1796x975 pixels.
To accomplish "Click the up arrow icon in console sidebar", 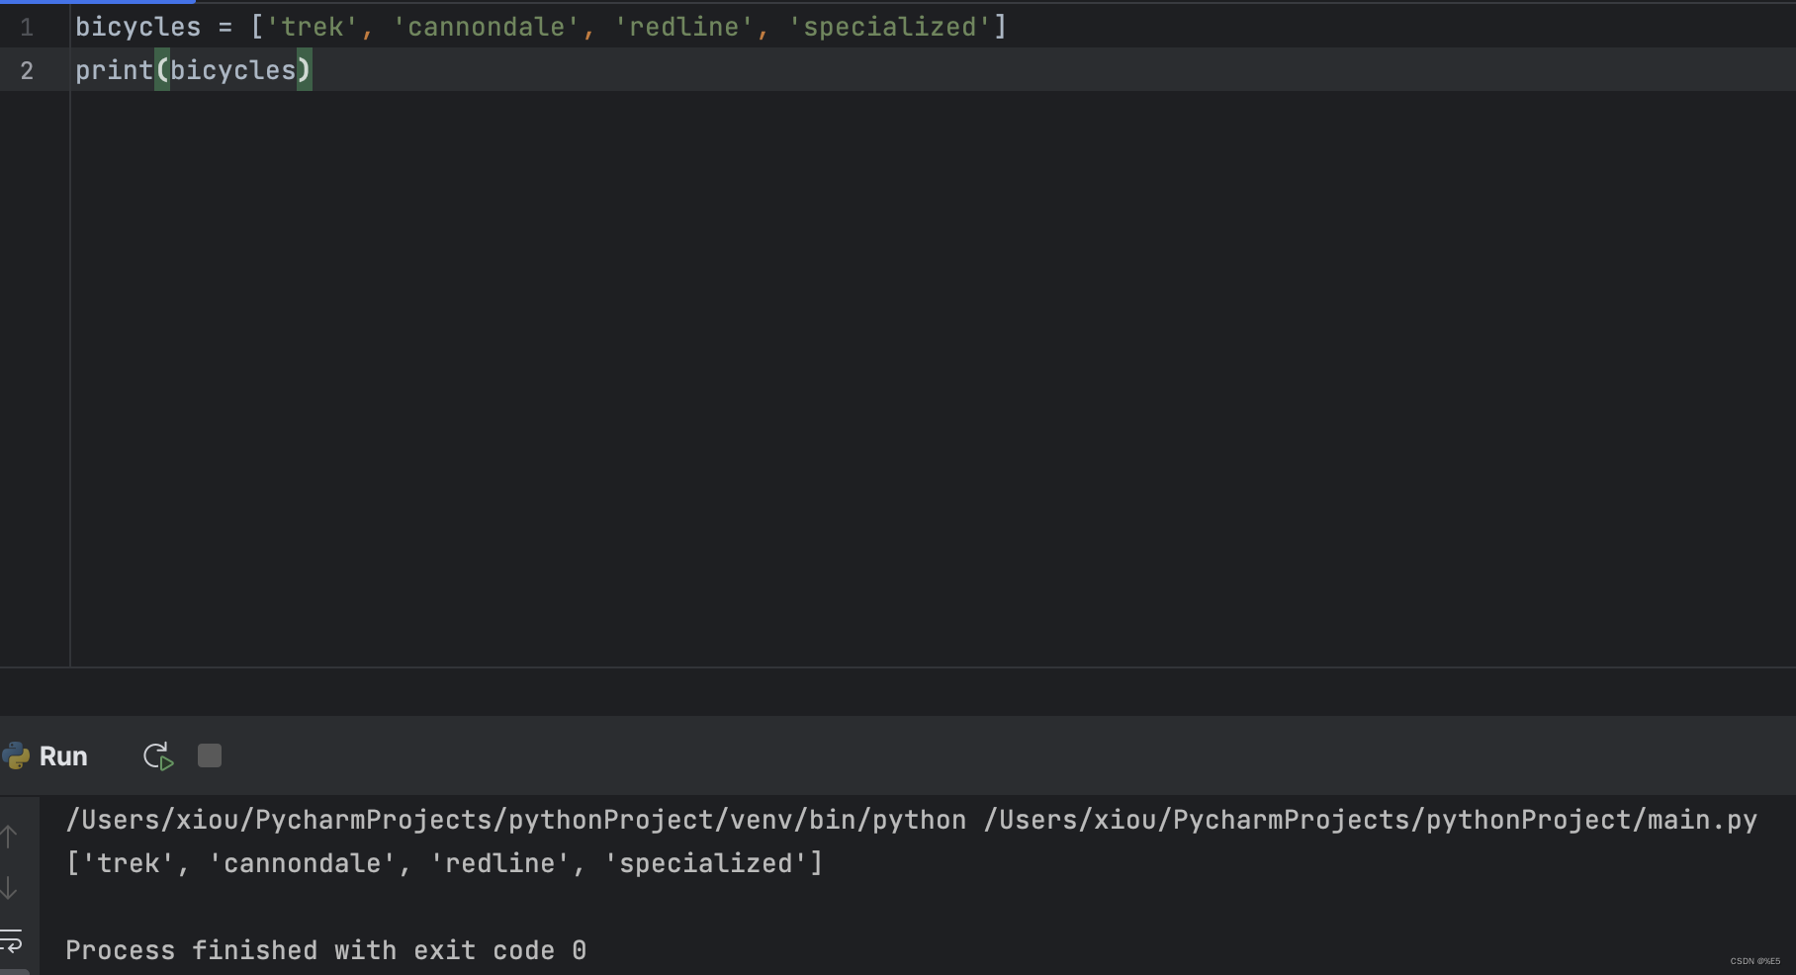I will coord(9,837).
